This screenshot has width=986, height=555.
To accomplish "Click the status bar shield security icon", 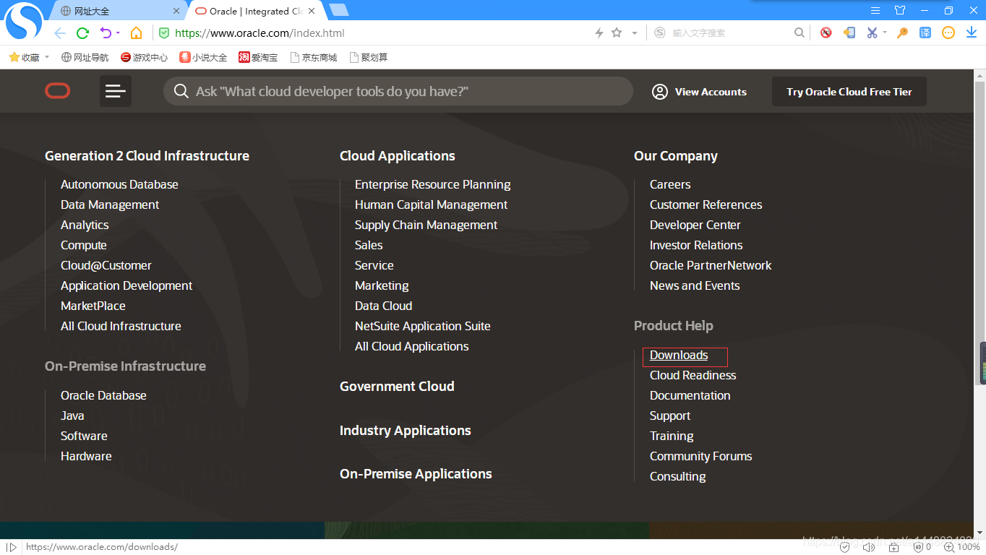I will pyautogui.click(x=844, y=547).
